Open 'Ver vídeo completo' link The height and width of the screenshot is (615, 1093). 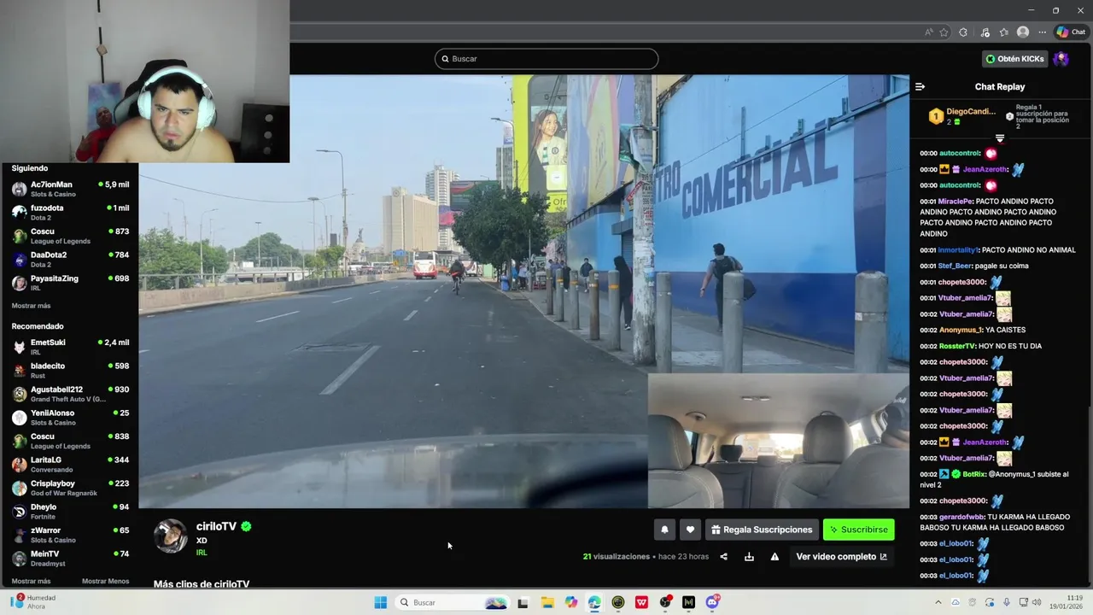(841, 557)
